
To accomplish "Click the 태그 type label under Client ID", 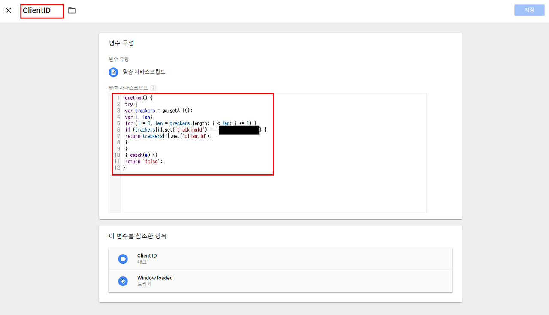I will coord(142,262).
